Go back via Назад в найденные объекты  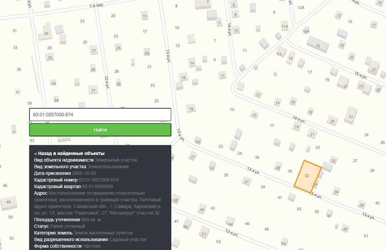point(69,153)
